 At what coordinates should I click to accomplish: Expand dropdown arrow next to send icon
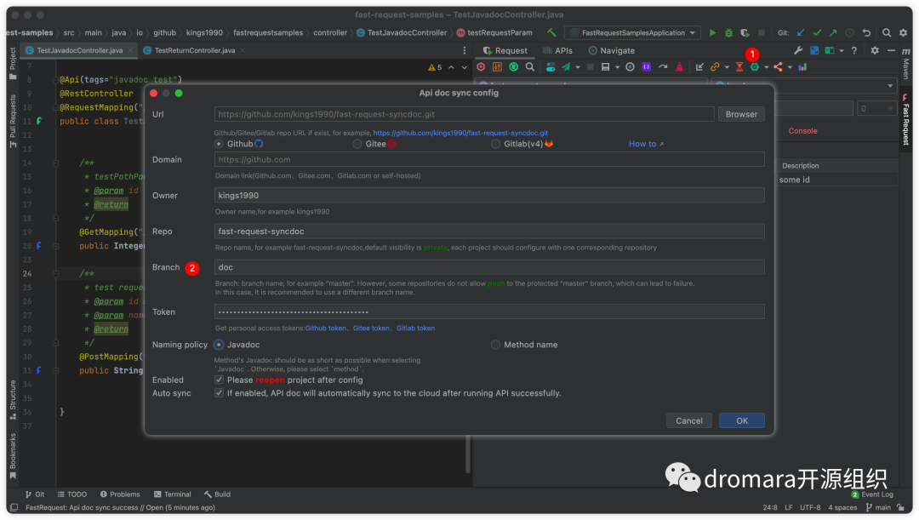577,67
